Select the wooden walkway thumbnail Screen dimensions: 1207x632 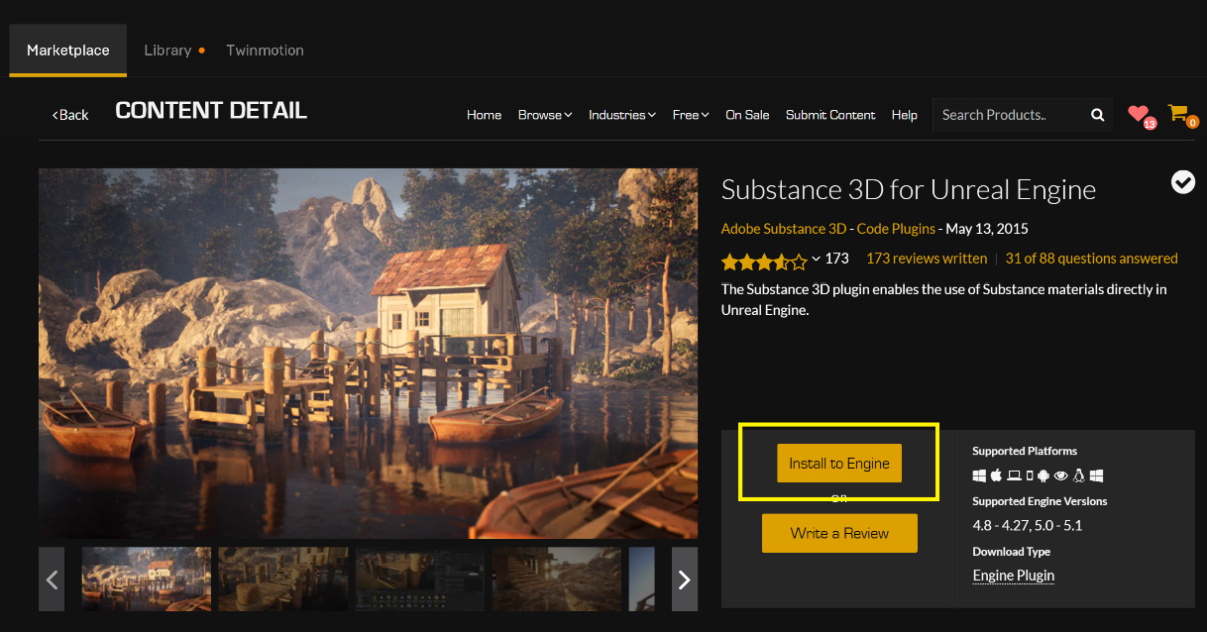pos(557,579)
